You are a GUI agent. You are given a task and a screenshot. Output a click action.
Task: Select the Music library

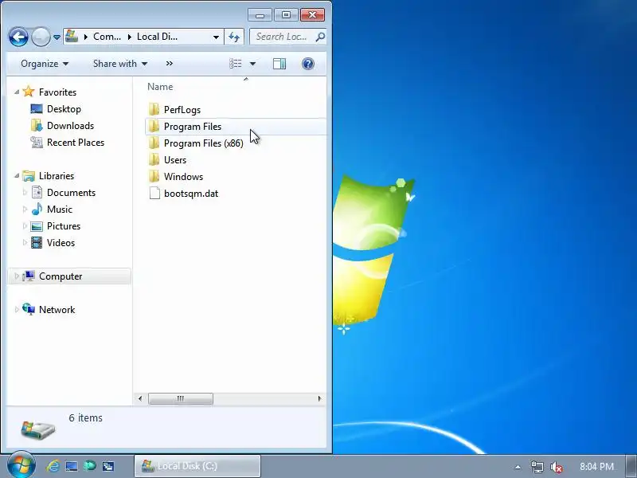click(x=60, y=210)
